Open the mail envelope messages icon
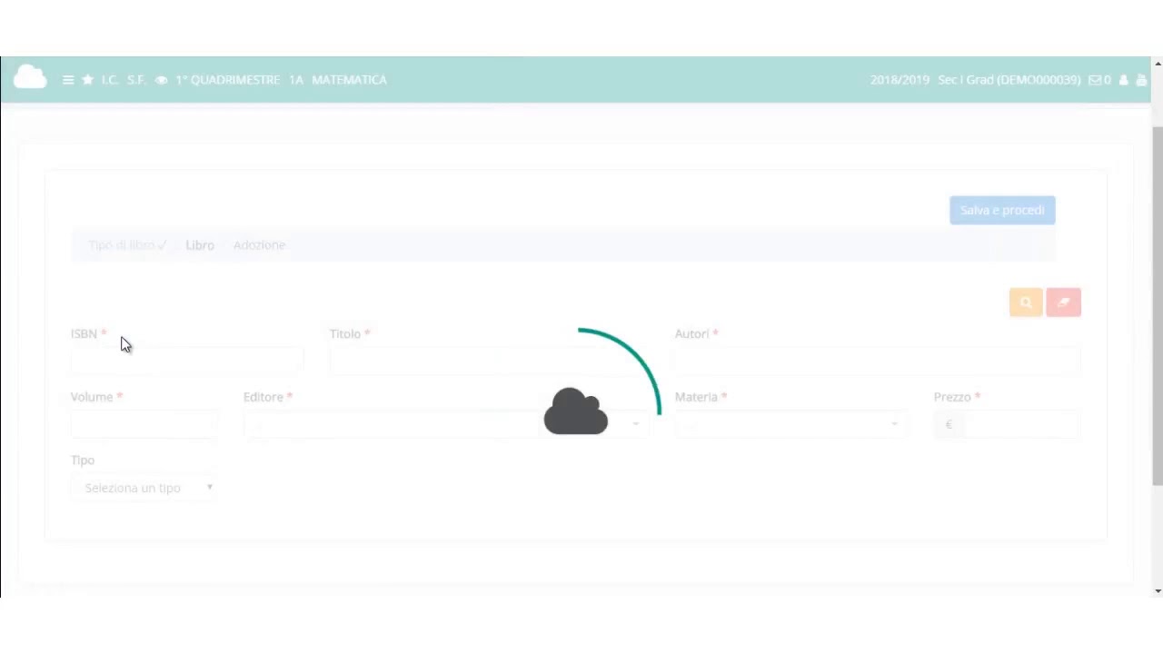 pyautogui.click(x=1095, y=80)
